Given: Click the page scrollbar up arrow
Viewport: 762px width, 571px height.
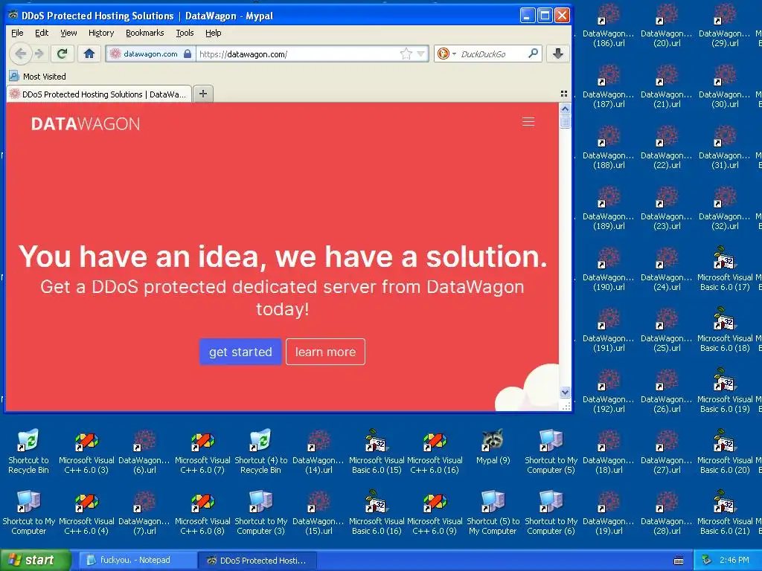Looking at the screenshot, I should [565, 109].
